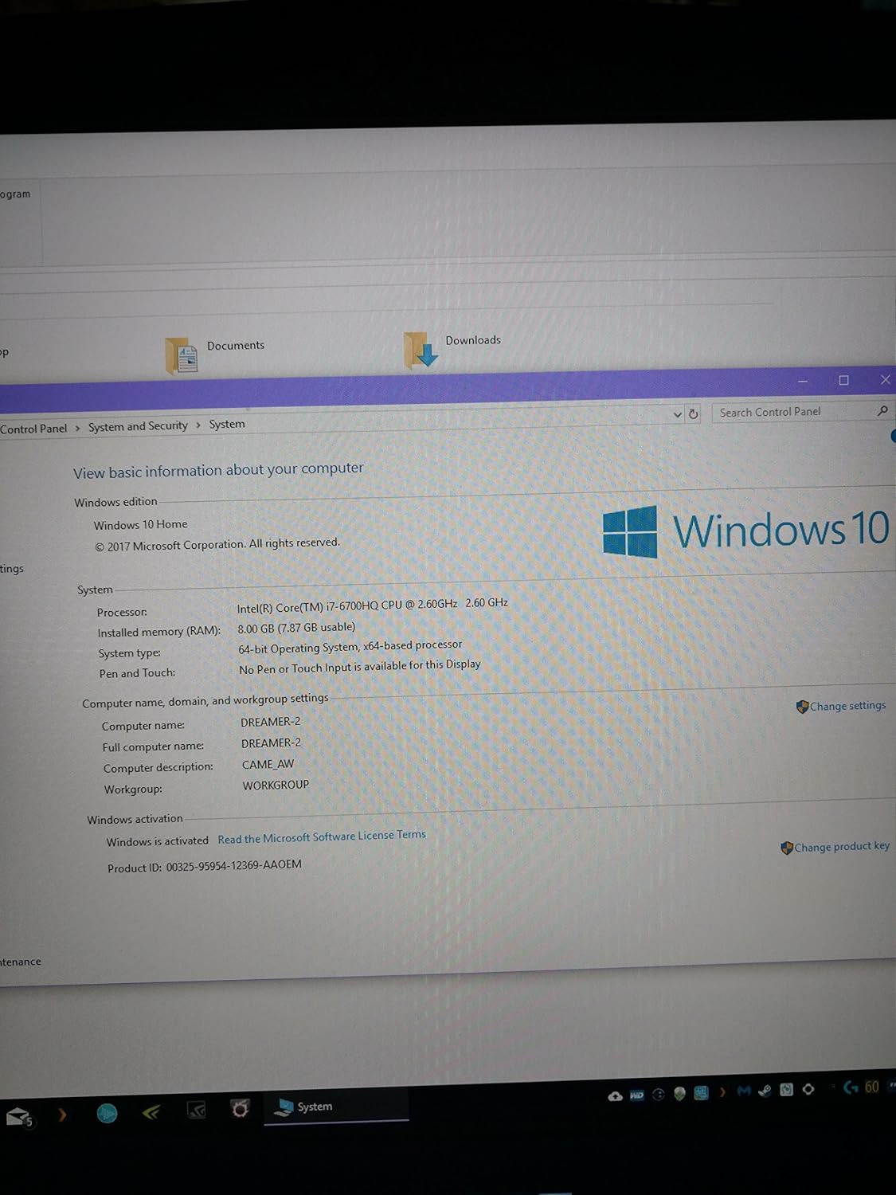Expand the address bar history dropdown

(677, 414)
